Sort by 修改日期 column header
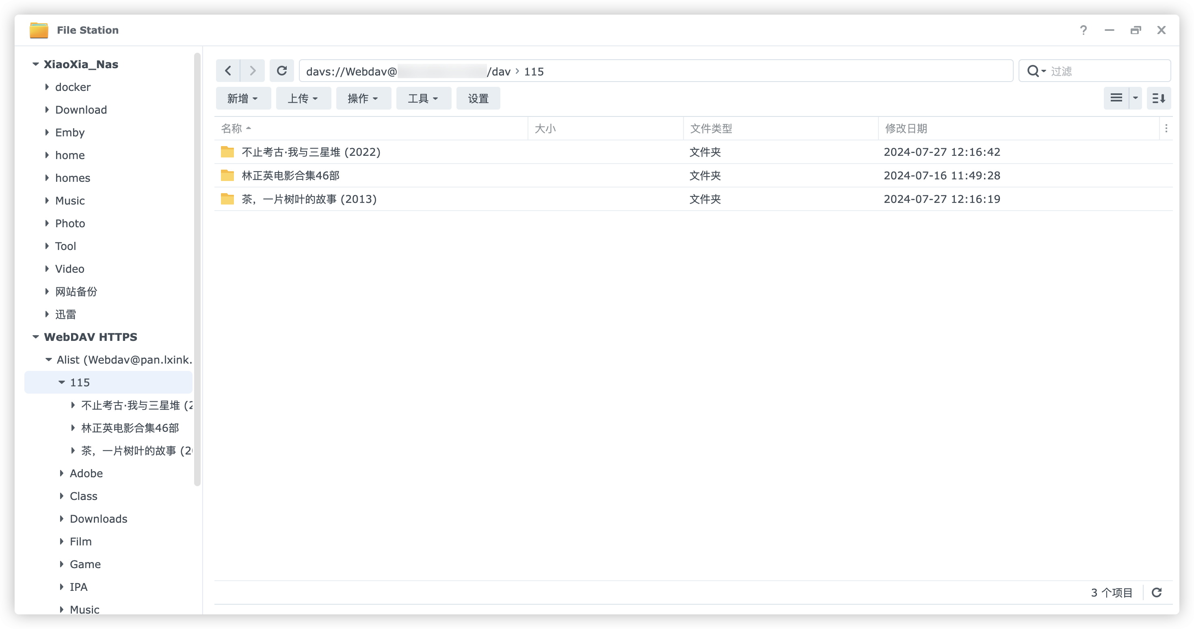This screenshot has height=629, width=1194. pos(906,128)
